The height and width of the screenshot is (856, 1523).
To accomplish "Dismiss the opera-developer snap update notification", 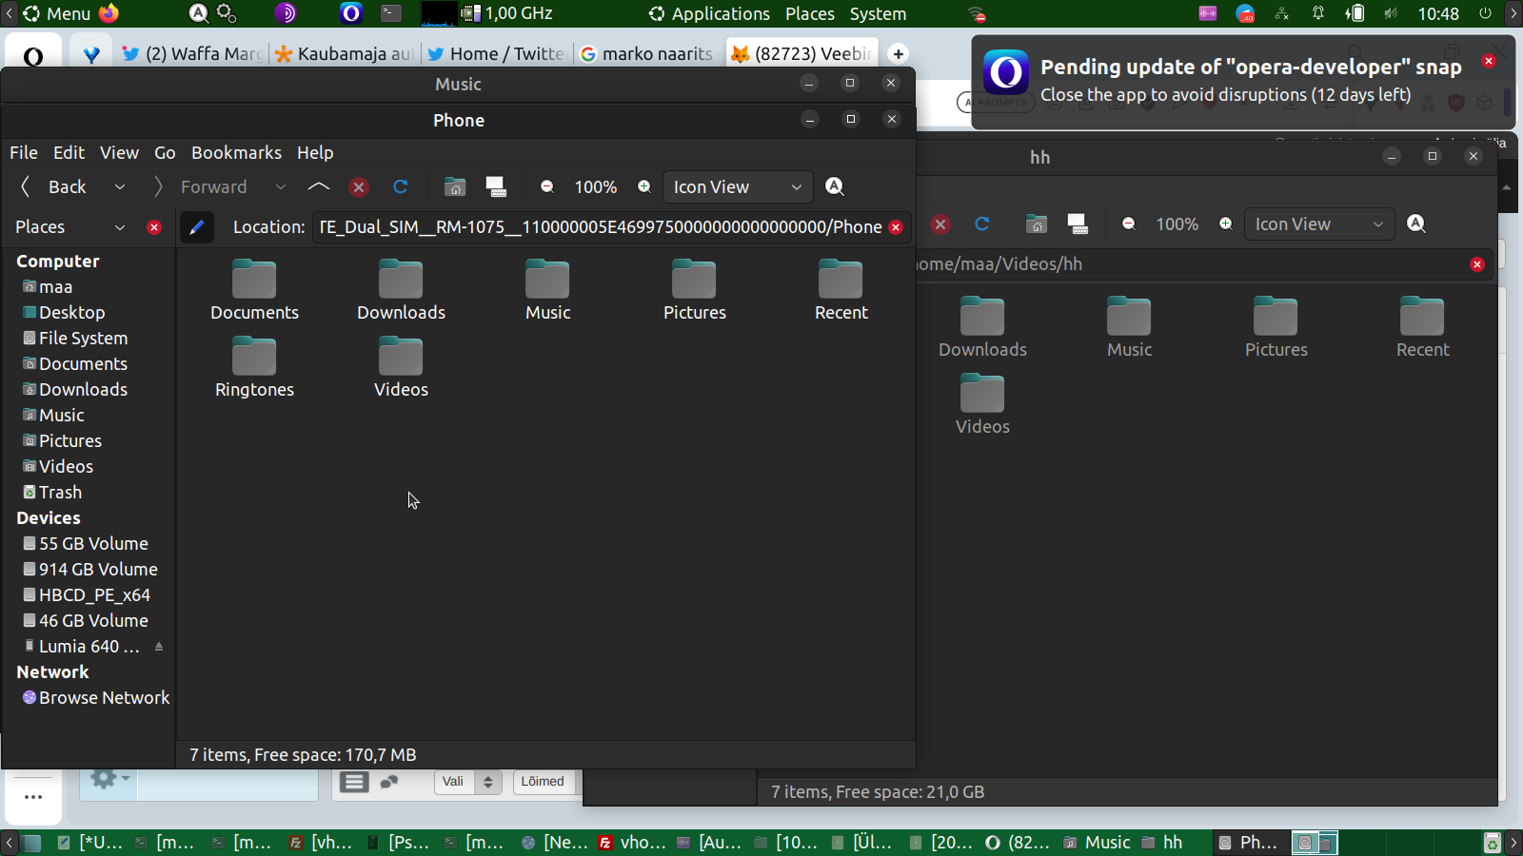I will pyautogui.click(x=1489, y=61).
